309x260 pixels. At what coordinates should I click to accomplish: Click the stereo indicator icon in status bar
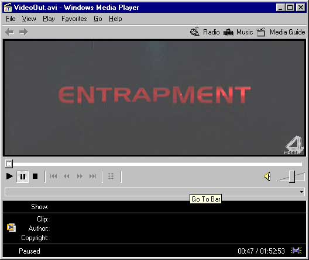pyautogui.click(x=296, y=251)
